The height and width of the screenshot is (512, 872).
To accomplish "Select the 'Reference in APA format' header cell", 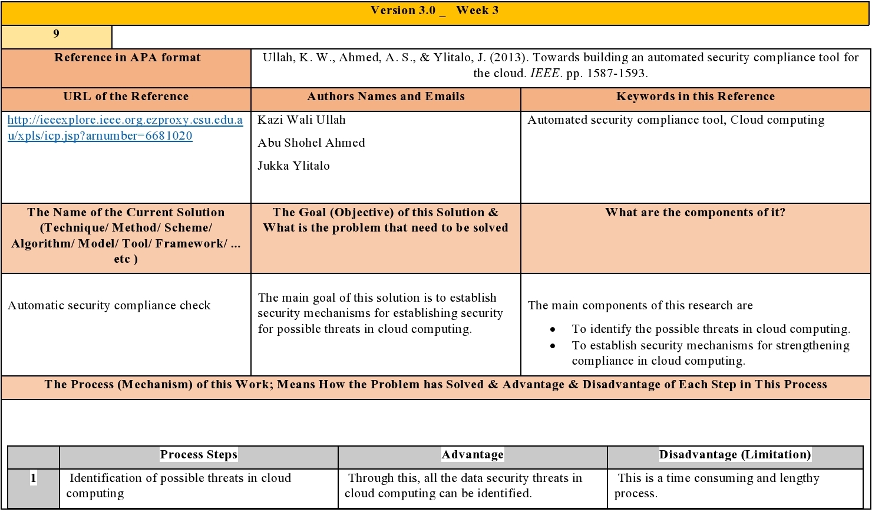I will (126, 58).
